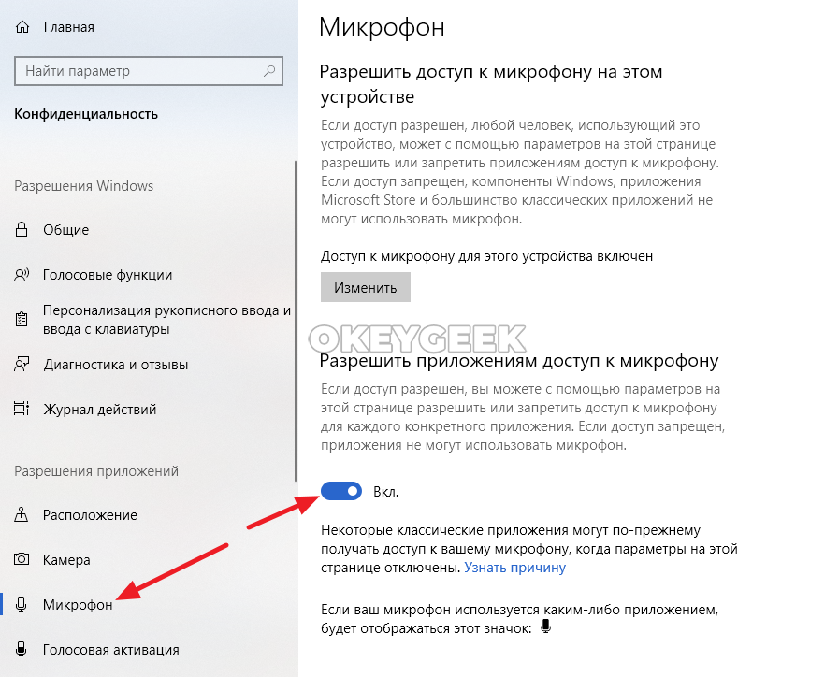Select Голосовые функции in sidebar

(108, 275)
